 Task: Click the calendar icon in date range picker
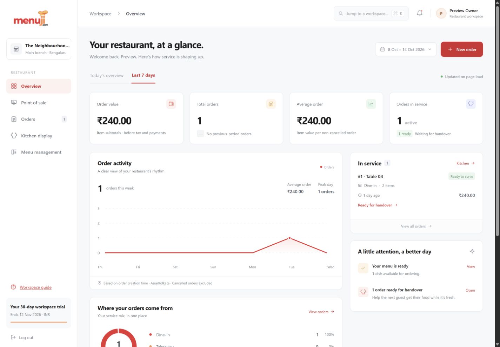coord(382,49)
